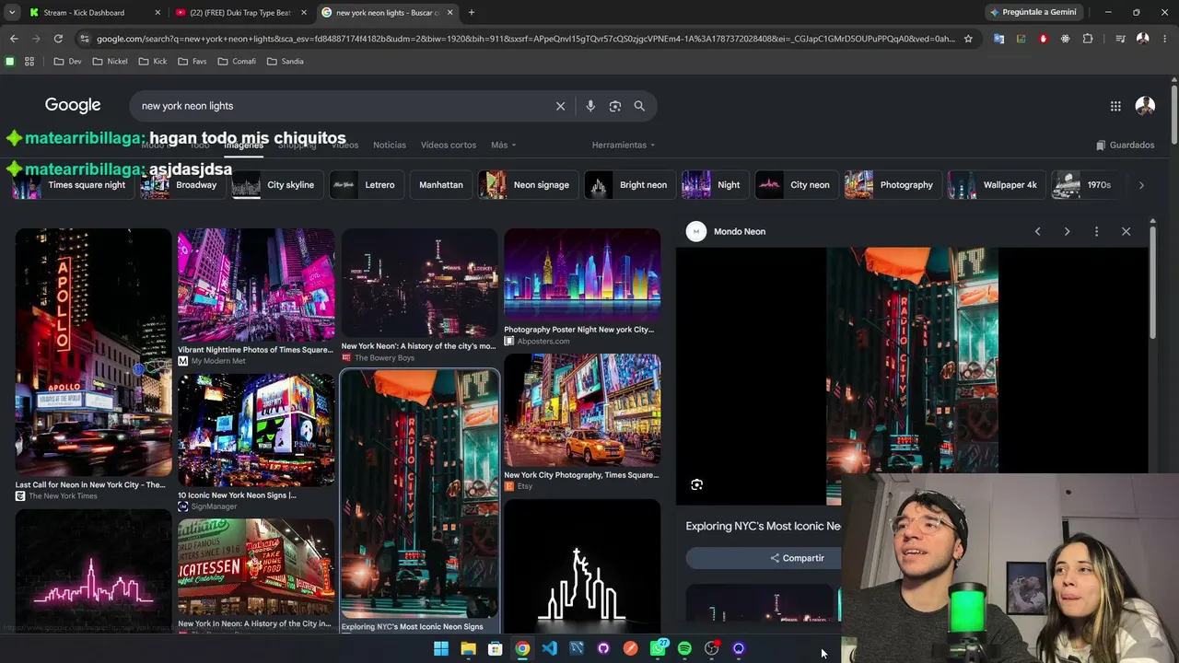This screenshot has width=1179, height=663.
Task: Go to the Google homepage via logo
Action: point(73,105)
